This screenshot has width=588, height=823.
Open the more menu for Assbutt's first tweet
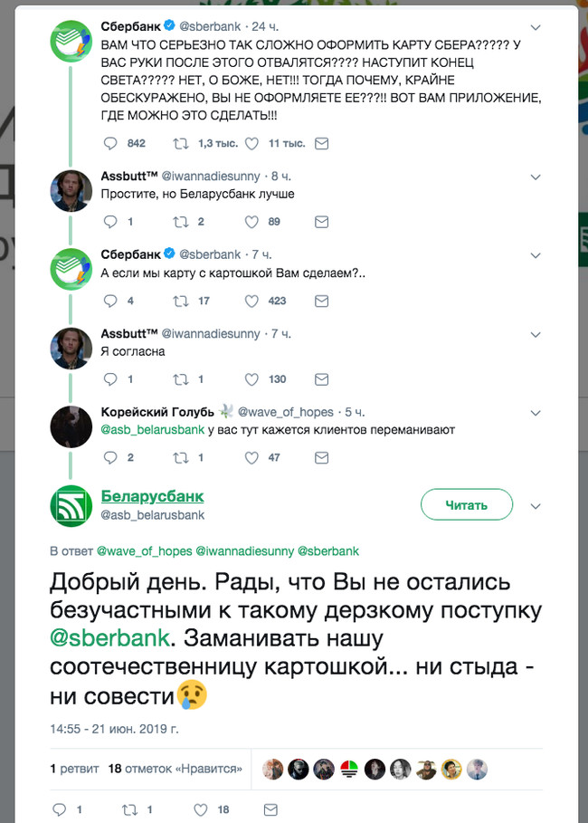coord(536,176)
